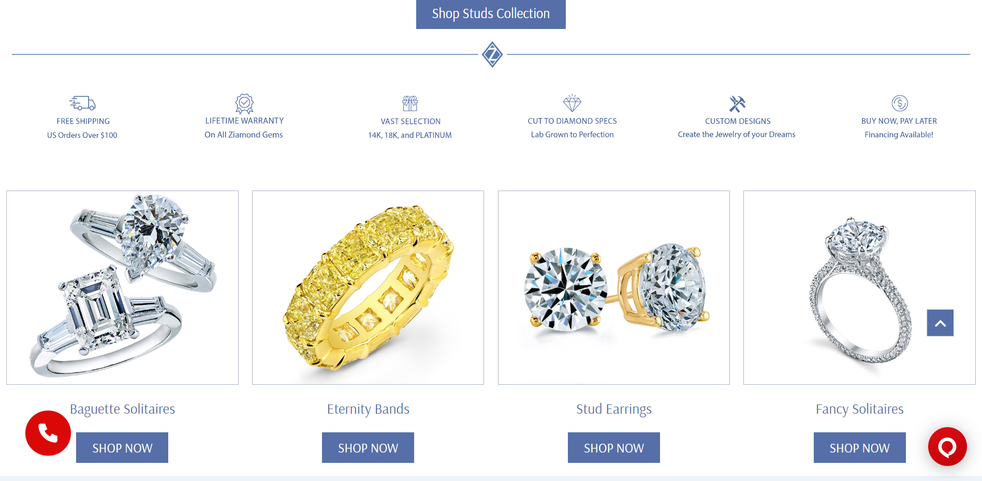Click the custom designs tools icon
Image resolution: width=982 pixels, height=481 pixels.
coord(737,104)
